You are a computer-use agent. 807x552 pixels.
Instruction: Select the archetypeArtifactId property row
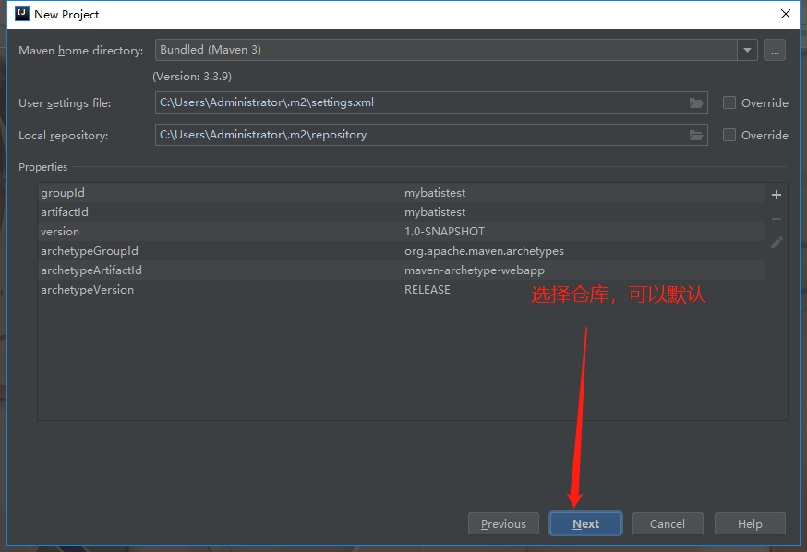(401, 270)
